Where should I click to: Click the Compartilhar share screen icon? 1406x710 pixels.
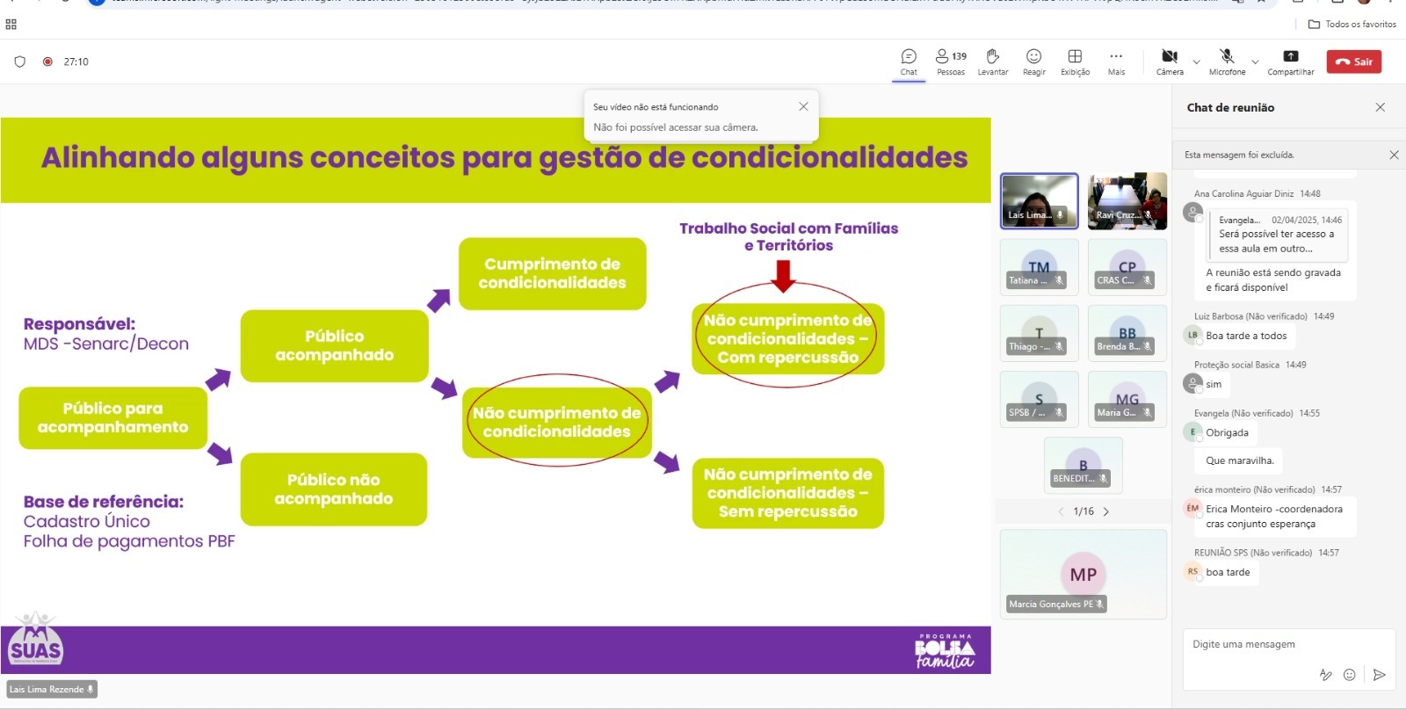pos(1290,57)
